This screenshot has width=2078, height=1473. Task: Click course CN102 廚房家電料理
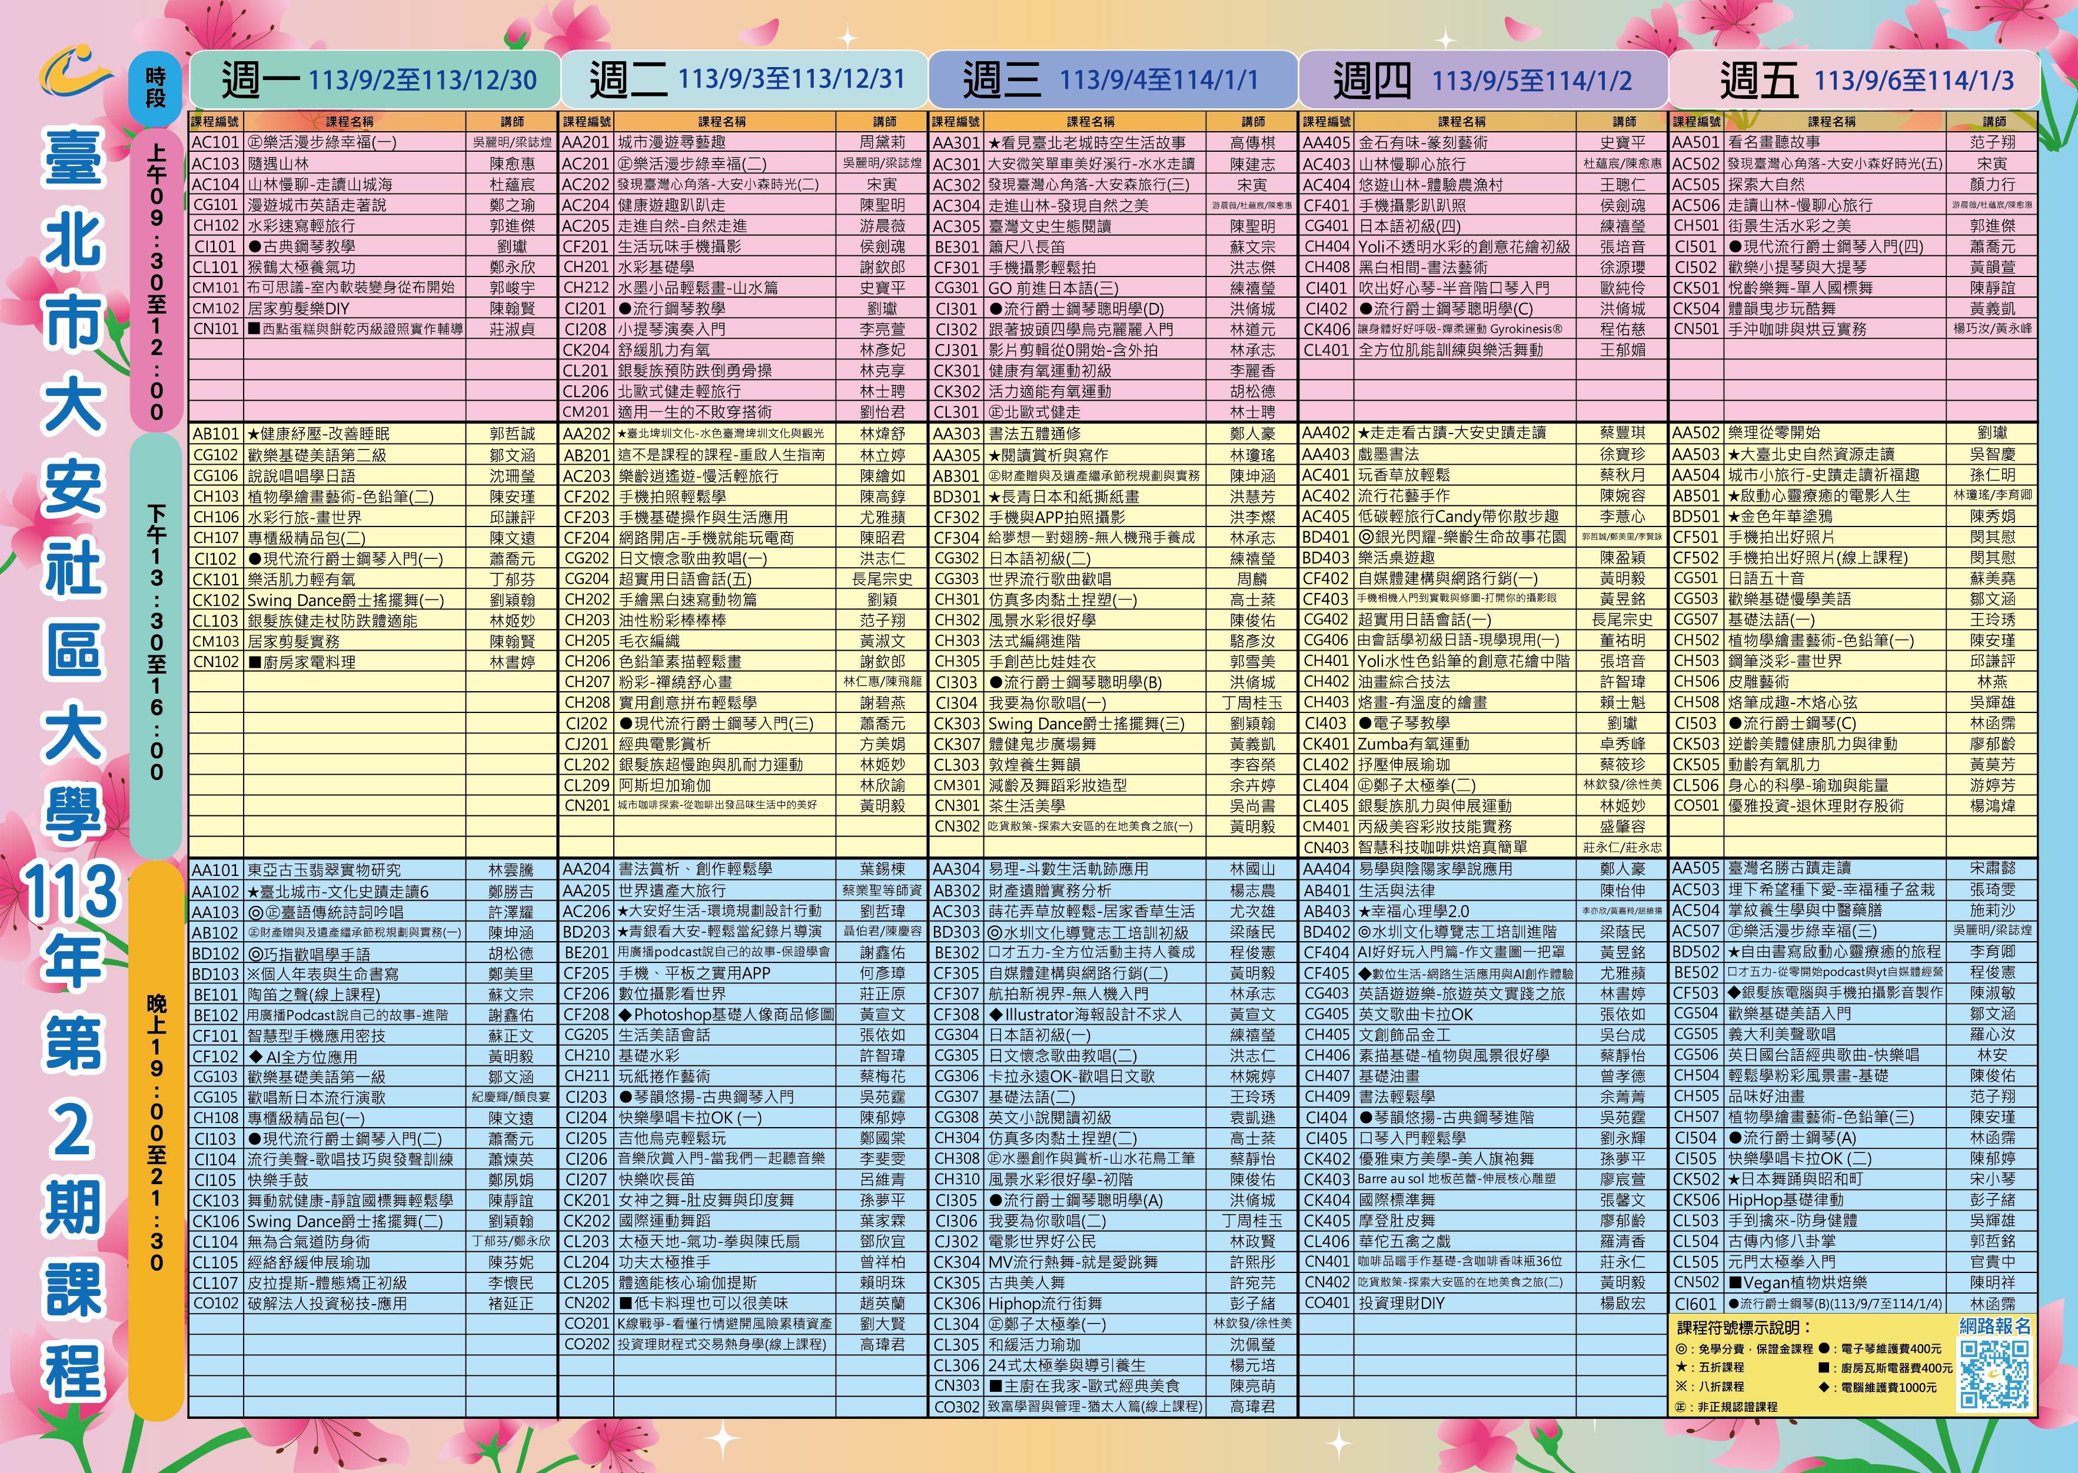[273, 662]
